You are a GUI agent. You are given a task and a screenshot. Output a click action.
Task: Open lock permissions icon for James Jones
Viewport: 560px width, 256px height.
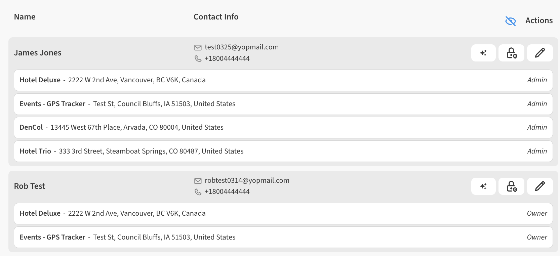point(511,53)
